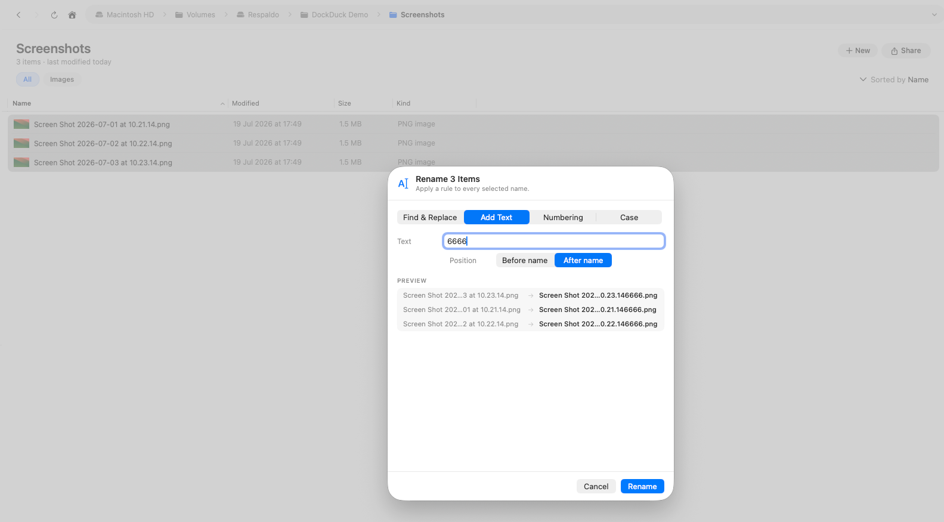This screenshot has height=522, width=944.
Task: Click preview result Screen Shot 202...0.22.146666.png
Action: [598, 325]
